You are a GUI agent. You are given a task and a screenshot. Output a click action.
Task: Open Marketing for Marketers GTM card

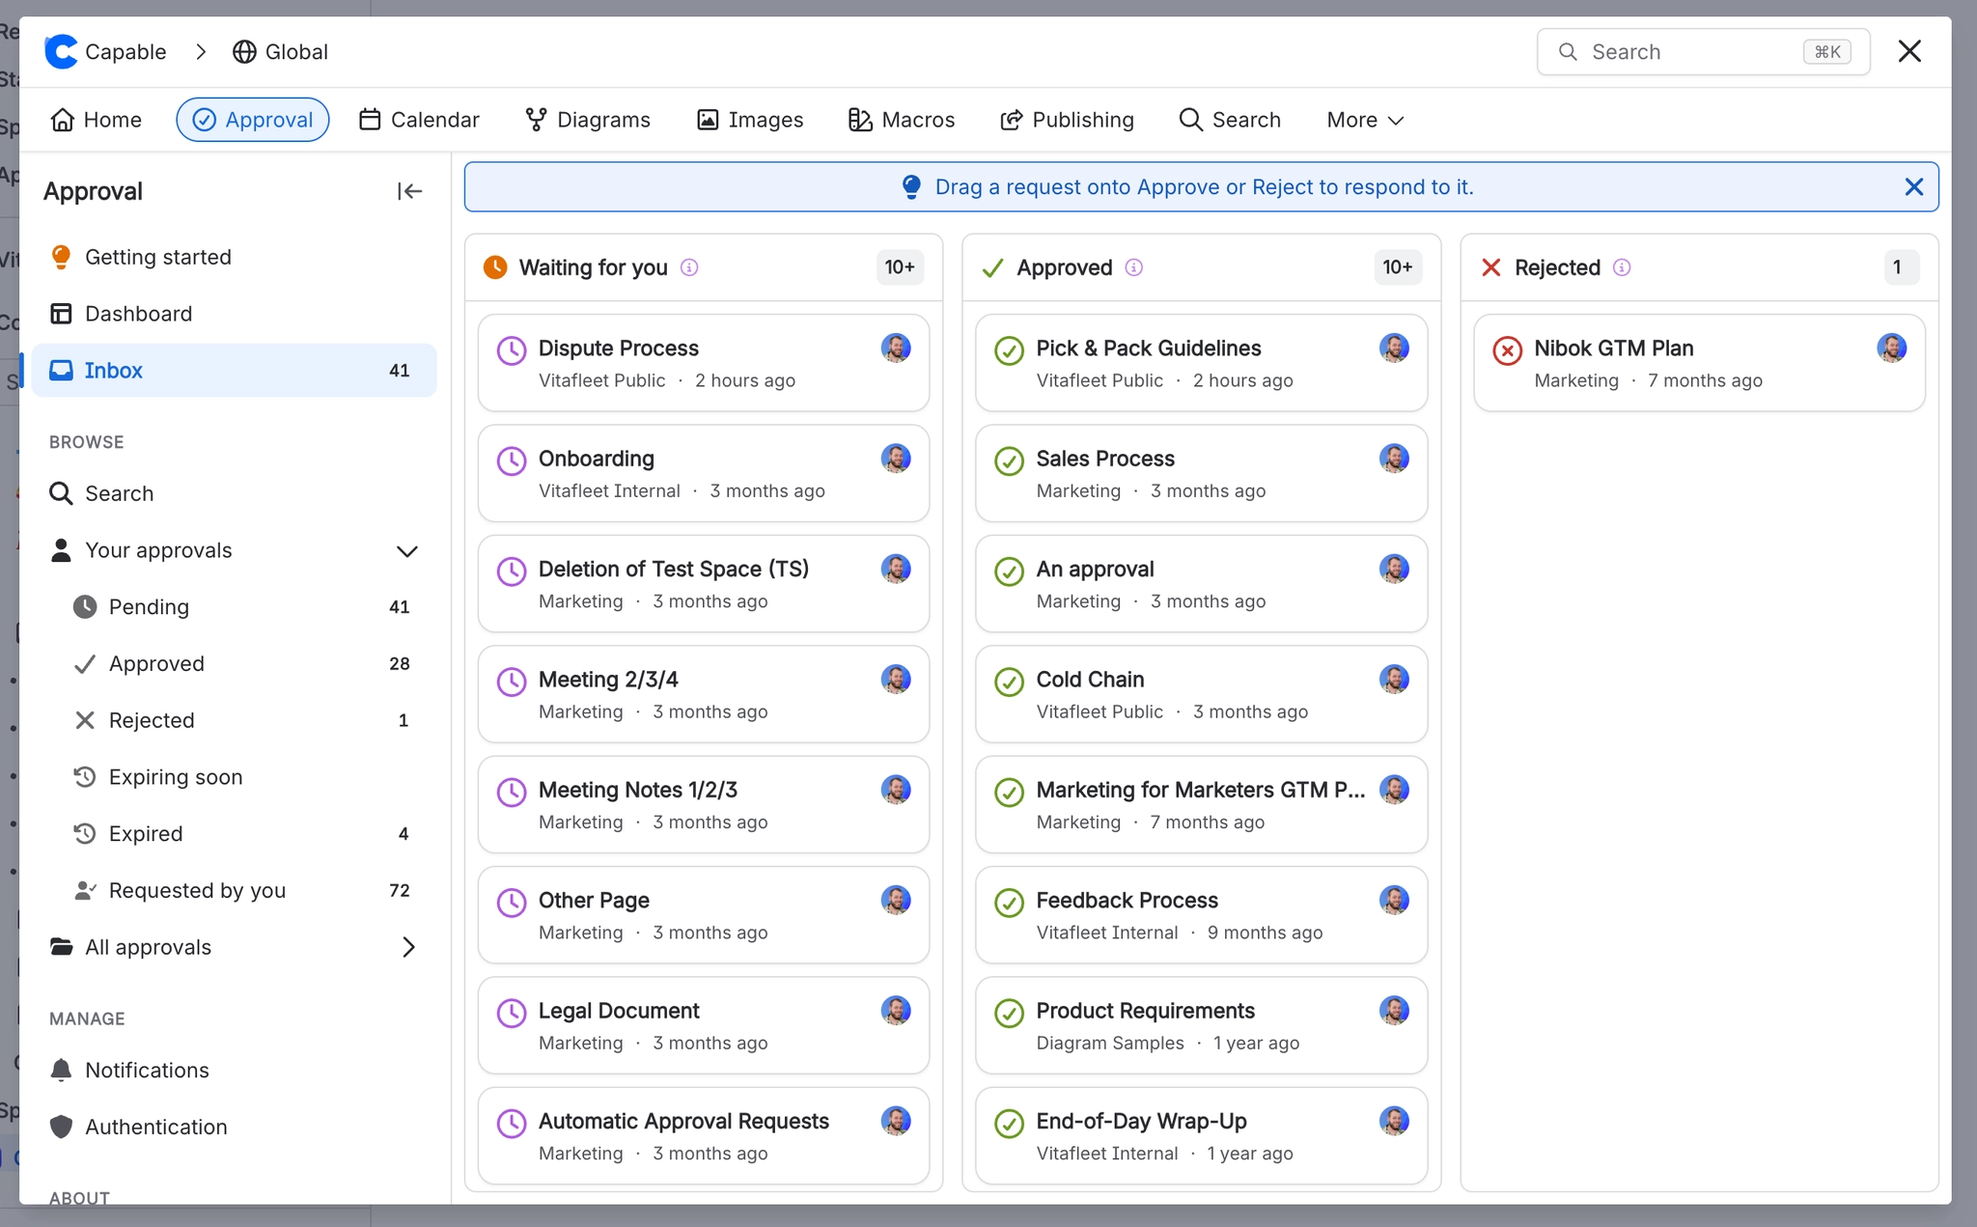point(1201,805)
